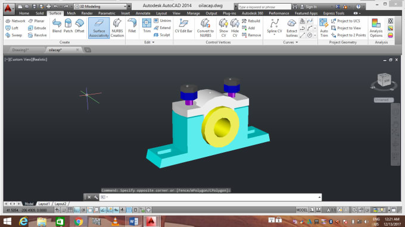The image size is (405, 227).
Task: Expand the Edit panel options
Action: pos(149,42)
